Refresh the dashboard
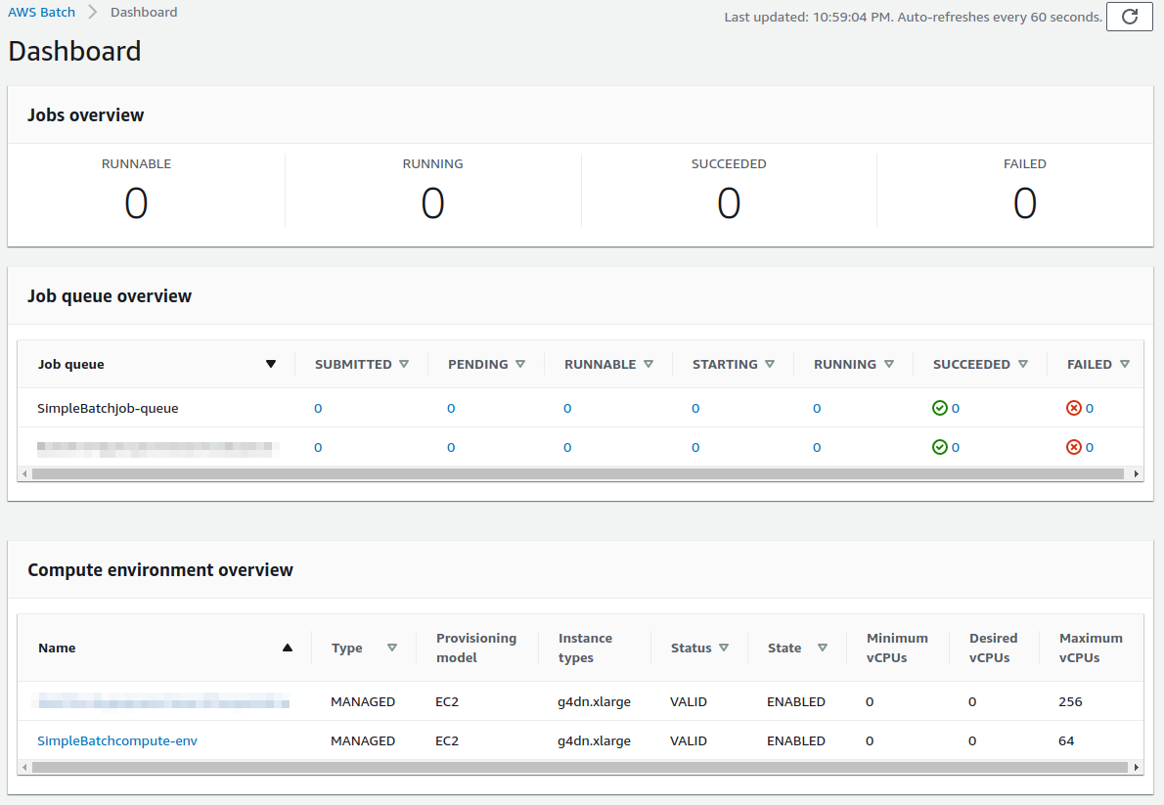1164x805 pixels. (1129, 17)
